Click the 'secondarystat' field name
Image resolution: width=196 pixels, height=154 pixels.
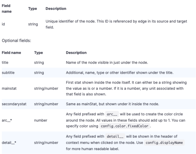(14, 104)
